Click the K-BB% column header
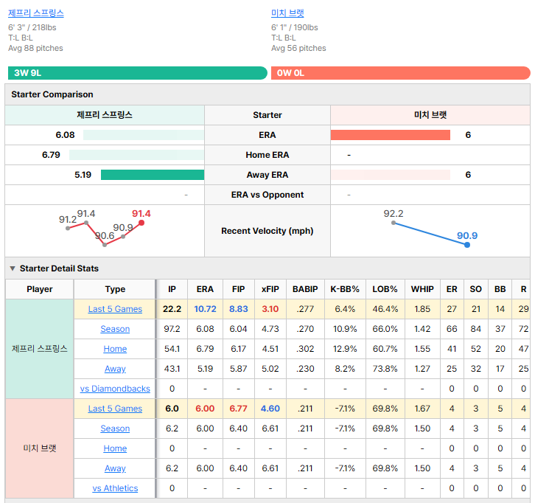 tap(345, 289)
